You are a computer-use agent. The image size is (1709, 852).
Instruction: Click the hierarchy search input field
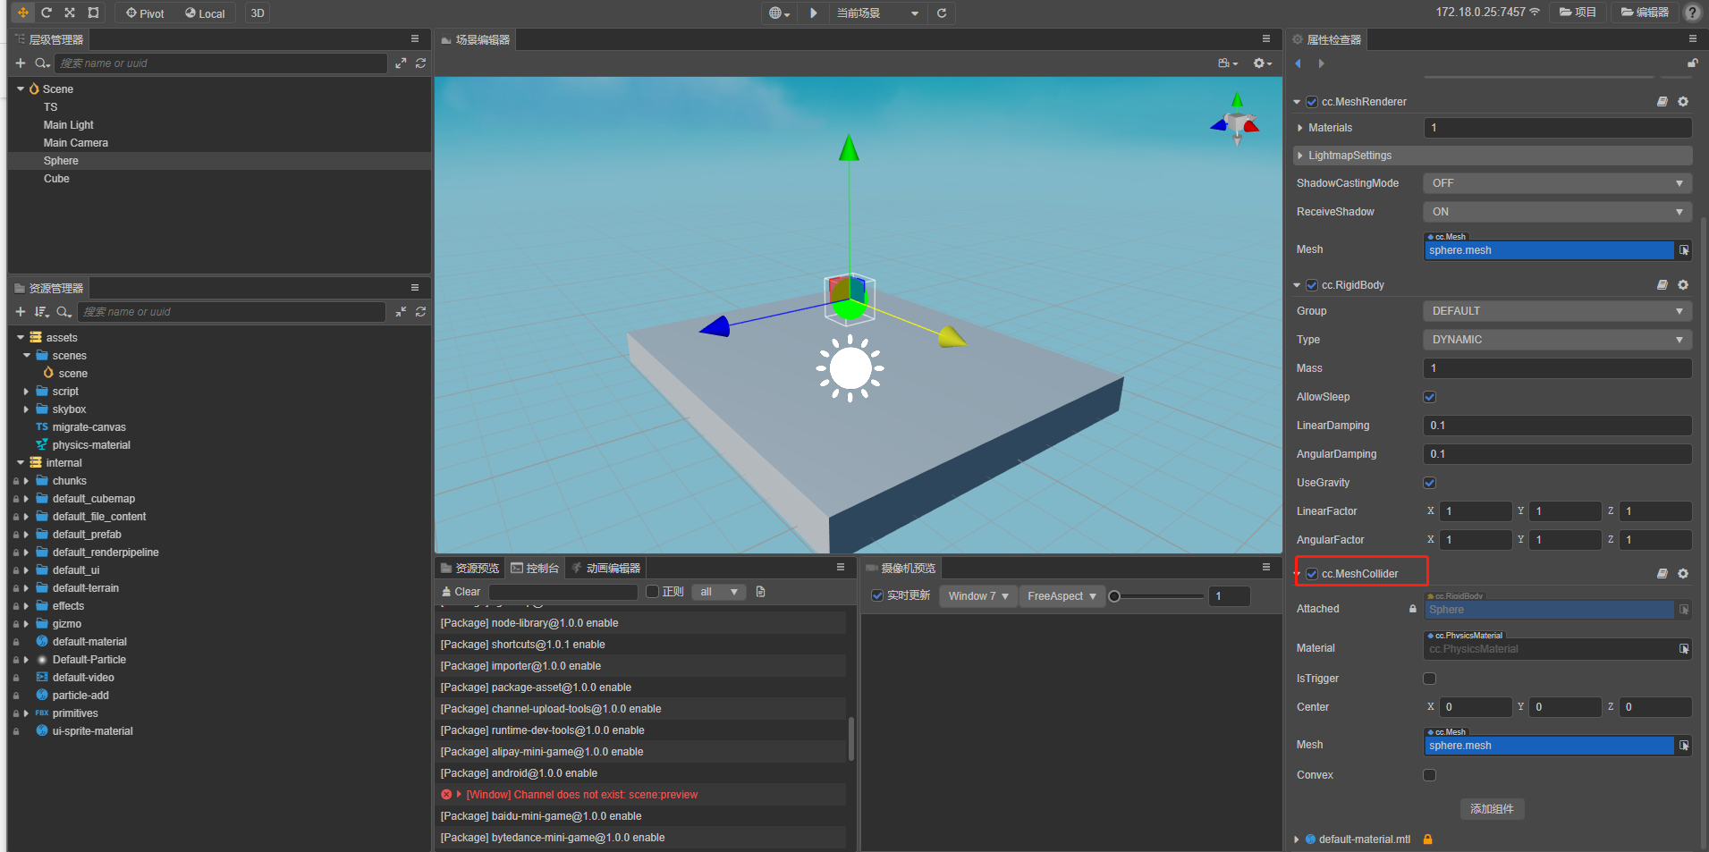point(221,63)
